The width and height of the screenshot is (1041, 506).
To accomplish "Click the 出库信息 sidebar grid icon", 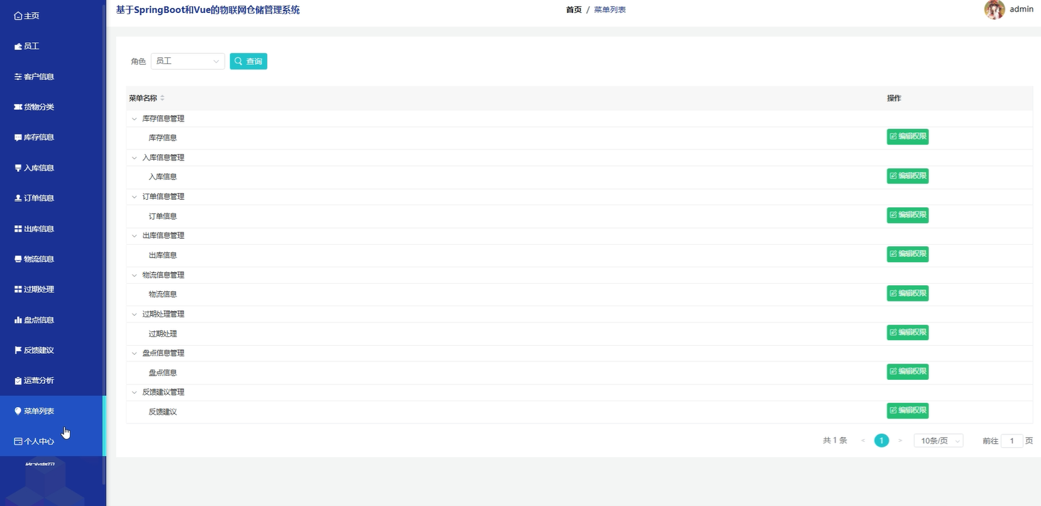I will click(x=18, y=229).
